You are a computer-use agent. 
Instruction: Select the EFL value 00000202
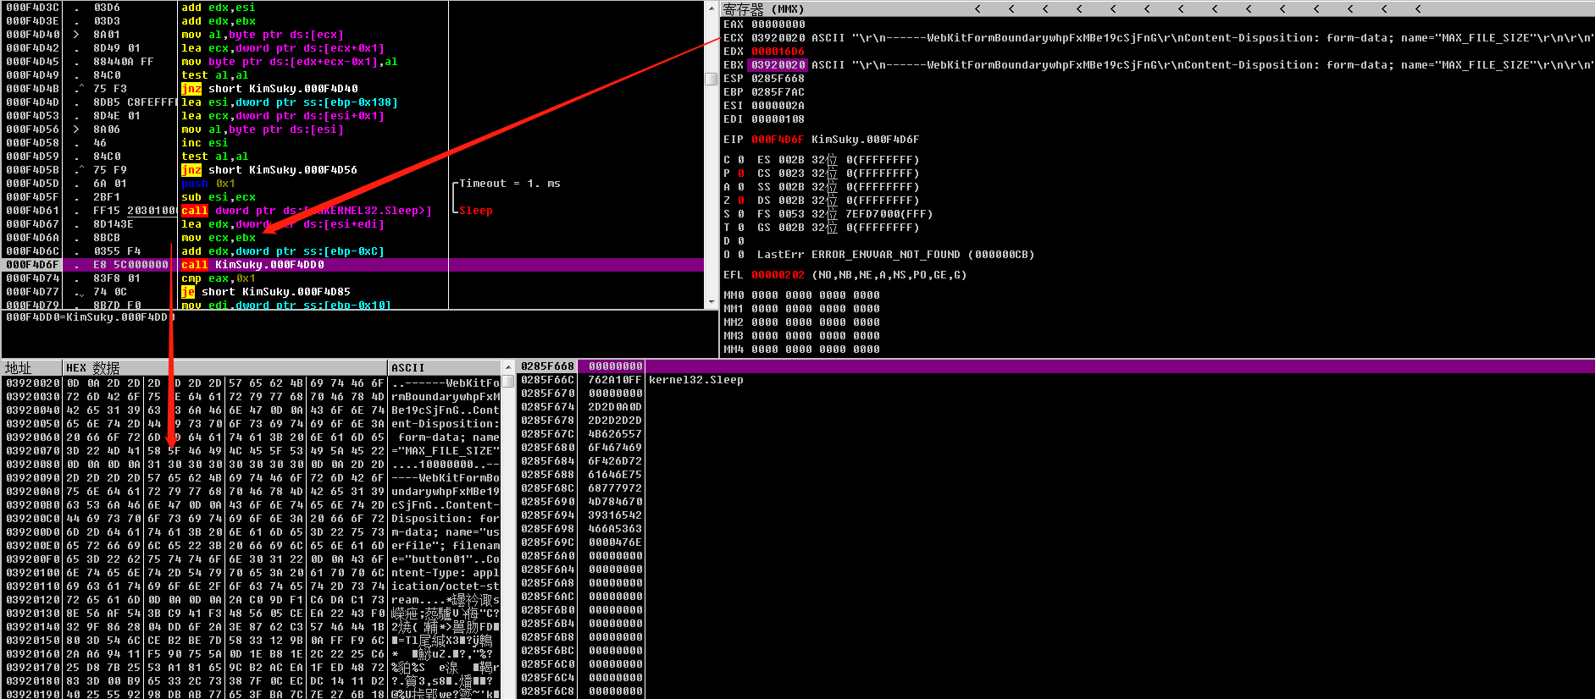[778, 275]
